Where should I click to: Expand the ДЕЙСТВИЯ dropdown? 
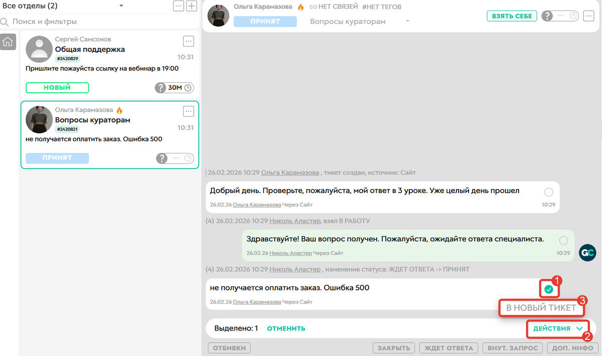[557, 328]
